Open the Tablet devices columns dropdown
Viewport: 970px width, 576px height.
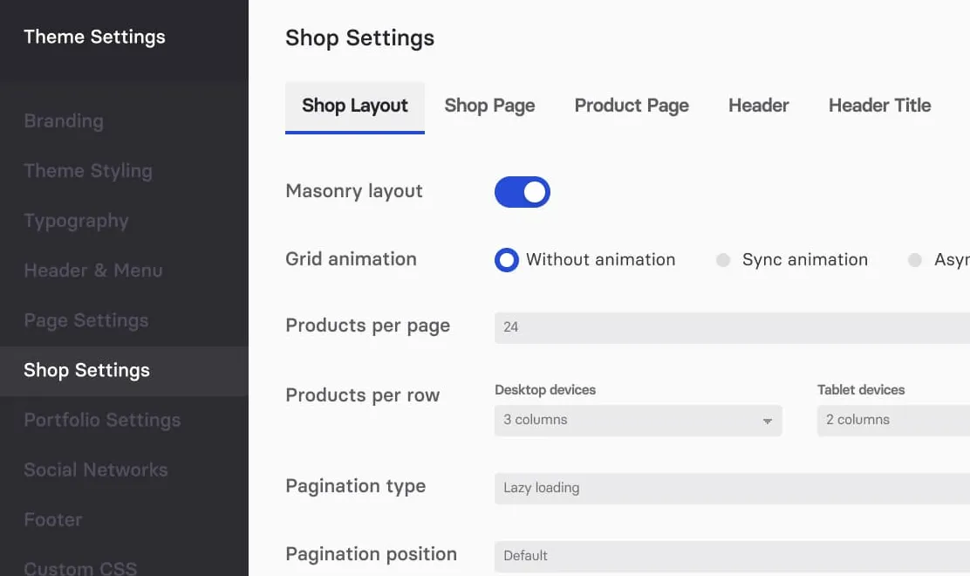tap(893, 421)
